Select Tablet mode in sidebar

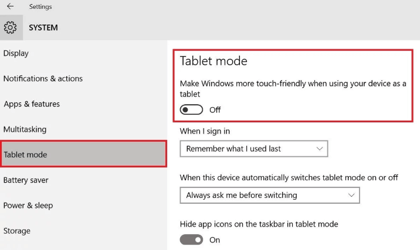83,155
